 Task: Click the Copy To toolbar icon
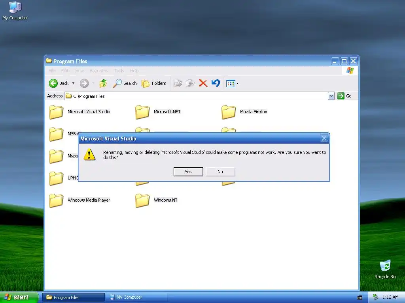coord(190,83)
